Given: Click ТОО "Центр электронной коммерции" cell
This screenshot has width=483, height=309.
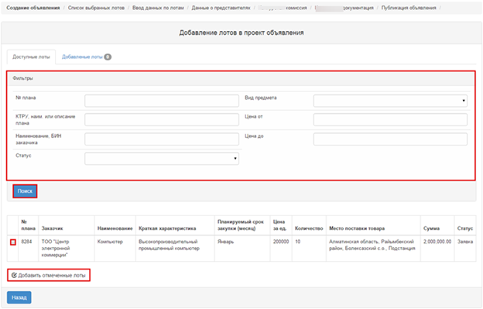Looking at the screenshot, I should 67,249.
